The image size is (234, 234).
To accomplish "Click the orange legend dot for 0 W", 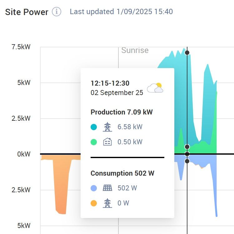I will 94,203.
